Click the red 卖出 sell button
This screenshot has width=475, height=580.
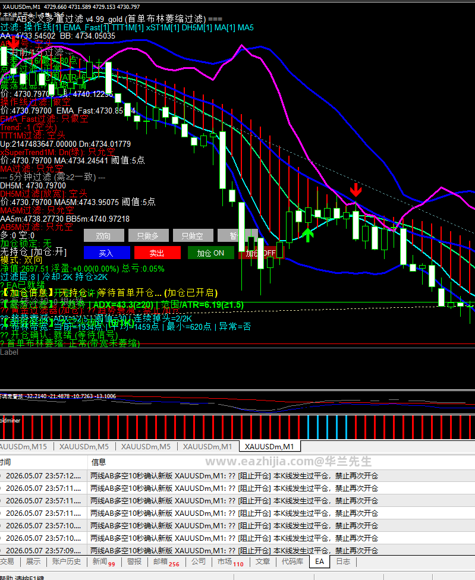157,253
